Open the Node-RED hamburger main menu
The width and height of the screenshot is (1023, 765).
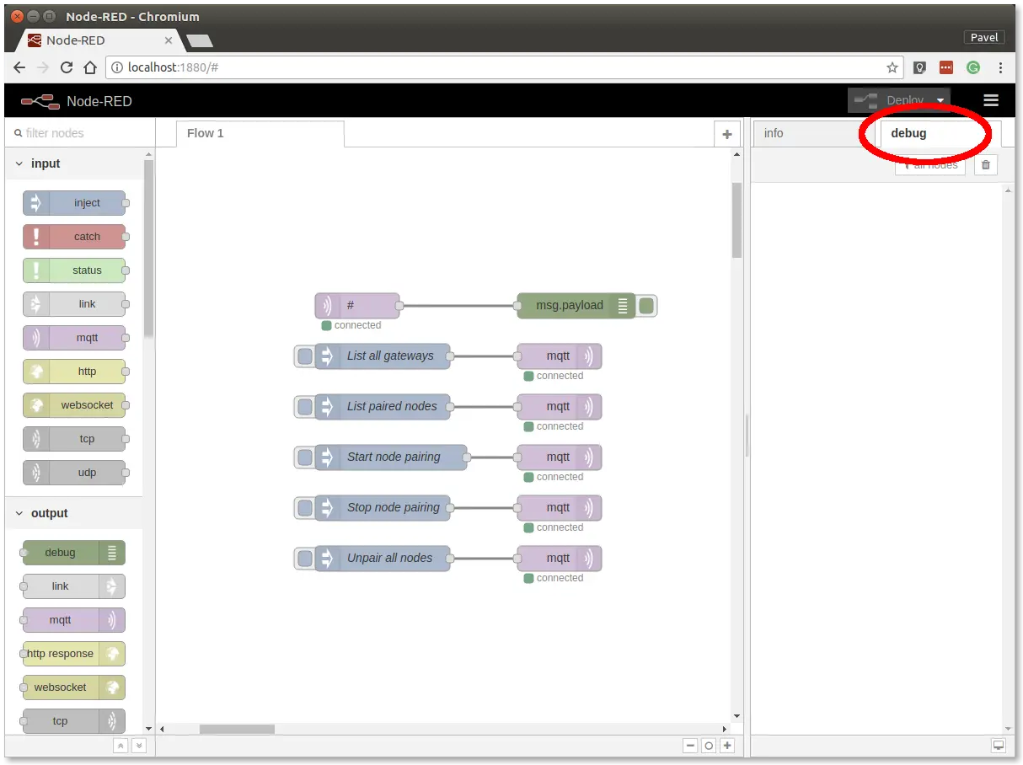pyautogui.click(x=991, y=100)
